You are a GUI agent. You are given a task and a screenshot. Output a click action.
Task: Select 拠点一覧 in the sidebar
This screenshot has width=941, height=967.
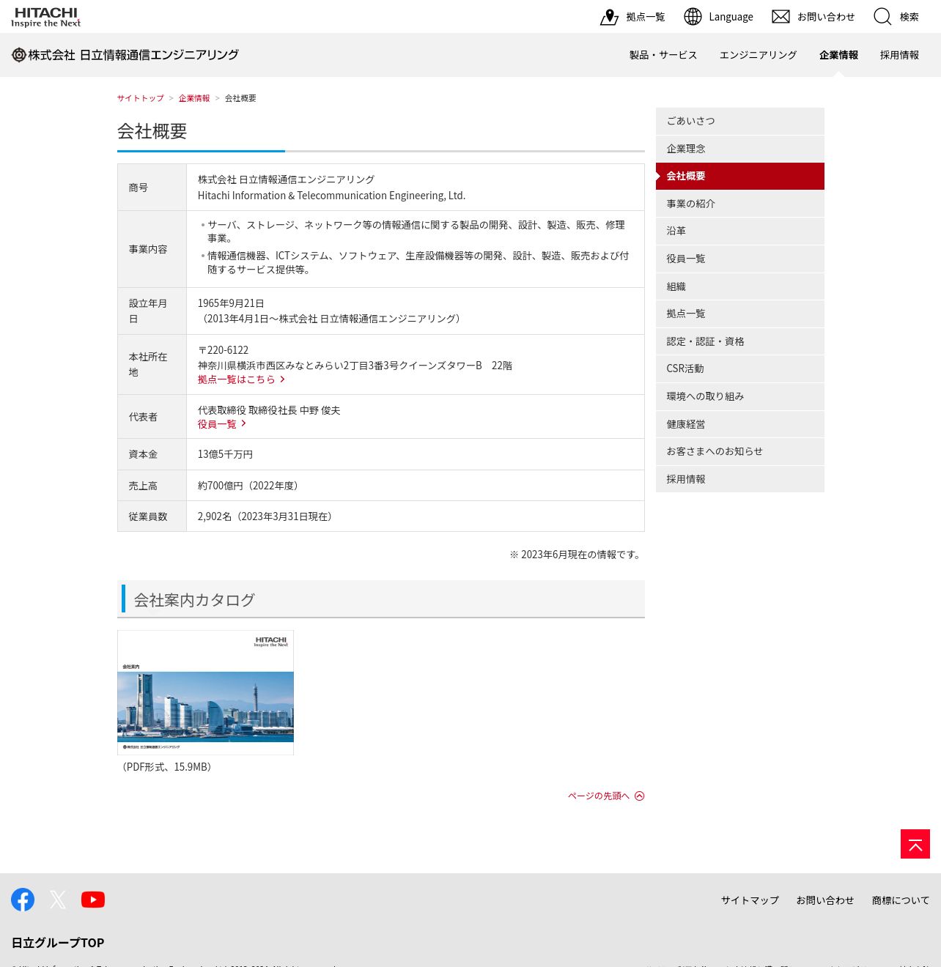(740, 314)
